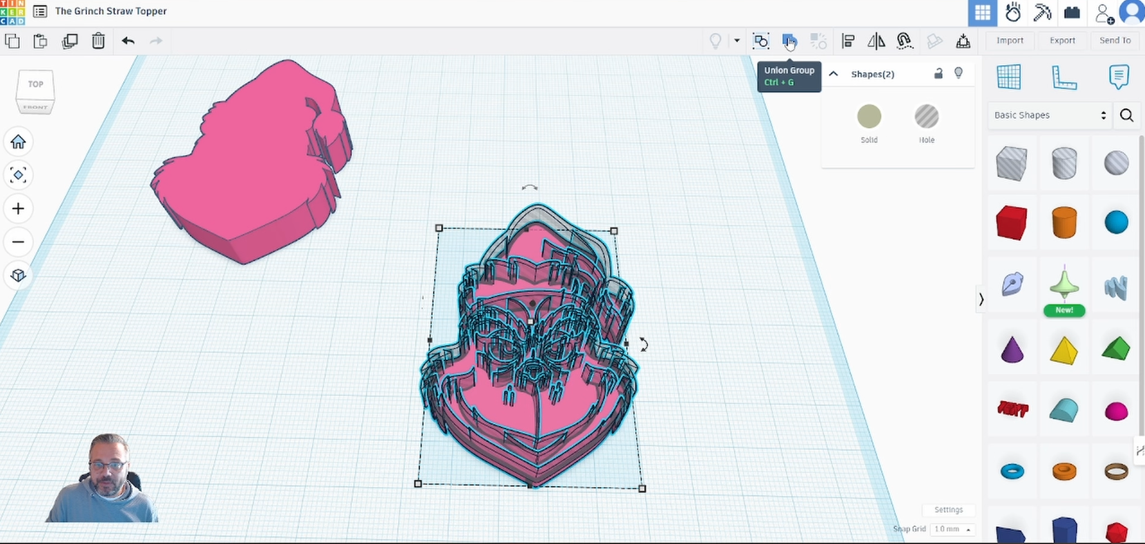This screenshot has height=544, width=1145.
Task: Click the Union Group toolbar icon
Action: pos(789,41)
